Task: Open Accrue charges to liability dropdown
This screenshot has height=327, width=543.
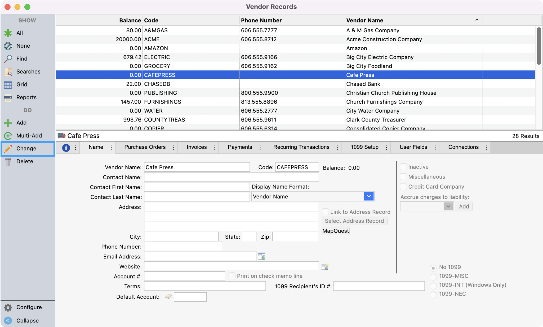Action: 448,206
